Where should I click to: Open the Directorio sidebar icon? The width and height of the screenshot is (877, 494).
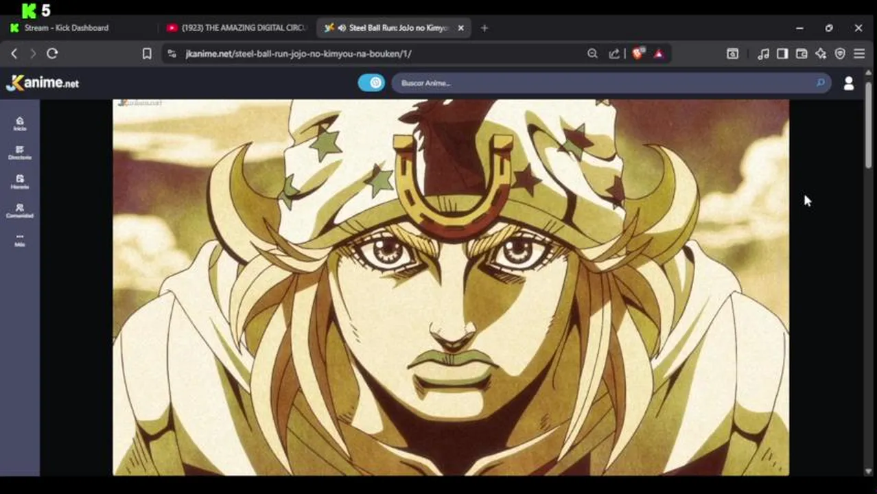(x=19, y=152)
